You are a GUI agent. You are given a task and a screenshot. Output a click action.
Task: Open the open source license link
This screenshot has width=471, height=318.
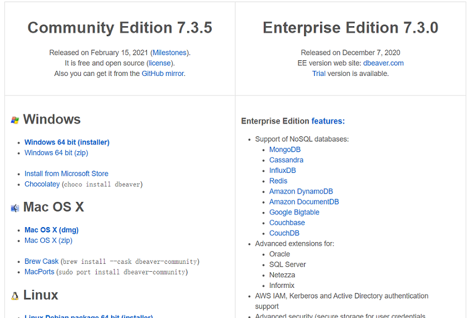160,63
